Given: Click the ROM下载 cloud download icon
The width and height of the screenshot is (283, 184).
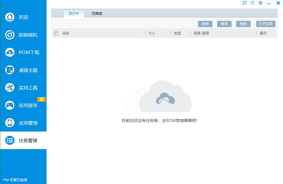Looking at the screenshot, I should [10, 52].
